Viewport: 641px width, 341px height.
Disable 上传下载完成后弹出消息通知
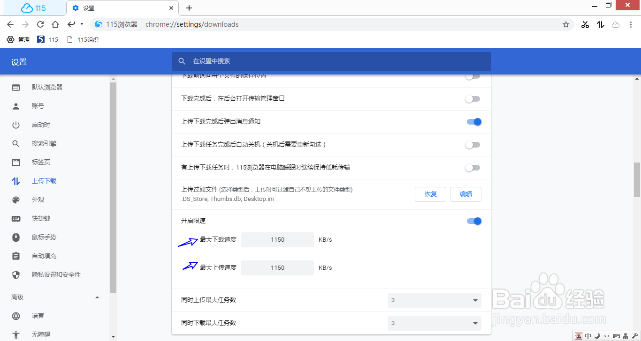474,122
